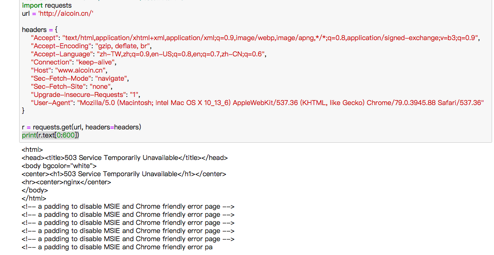Click the "Sec-Fetch-Mode" navigate line
This screenshot has height=255, width=494.
(80, 79)
